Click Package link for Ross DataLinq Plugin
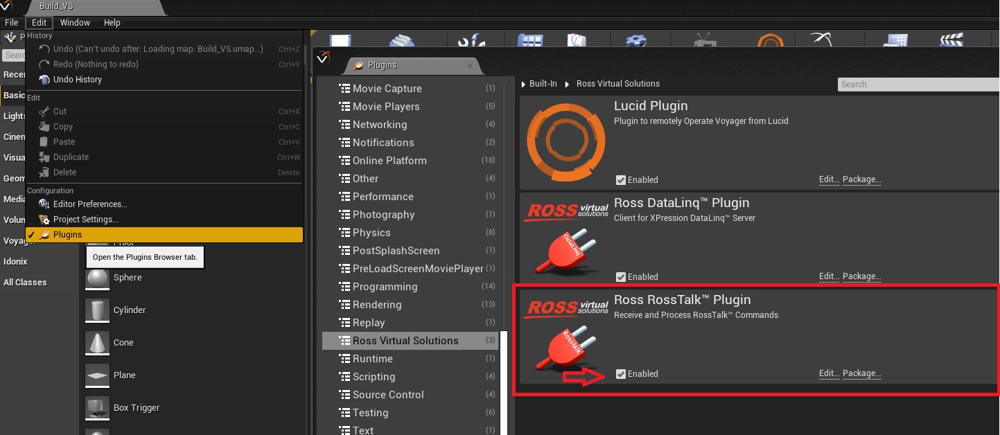The height and width of the screenshot is (435, 1000). (862, 276)
